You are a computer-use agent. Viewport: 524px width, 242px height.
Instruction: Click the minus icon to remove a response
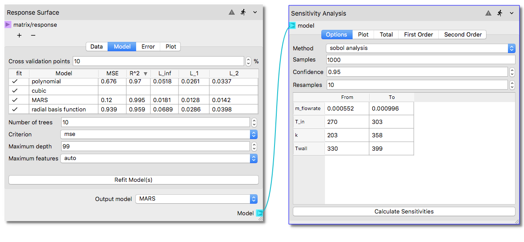33,35
